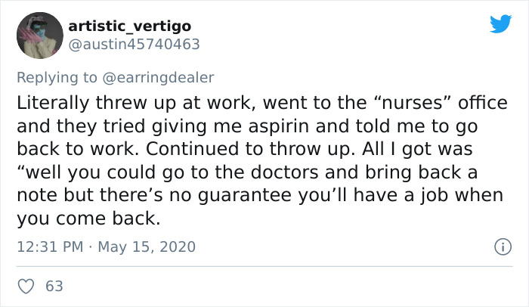This screenshot has height=307, width=529.
Task: Open the info circle icon
Action: click(503, 247)
